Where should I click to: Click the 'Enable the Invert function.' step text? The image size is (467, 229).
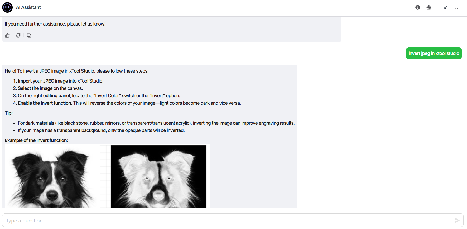tap(45, 103)
